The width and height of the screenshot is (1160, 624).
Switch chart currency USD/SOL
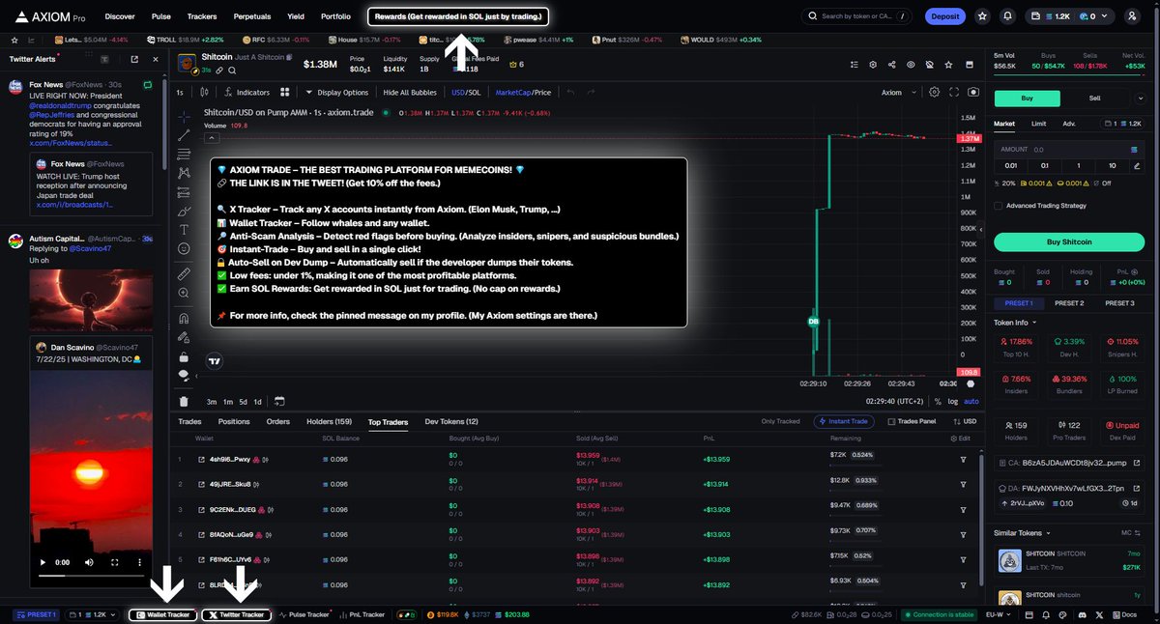click(466, 93)
